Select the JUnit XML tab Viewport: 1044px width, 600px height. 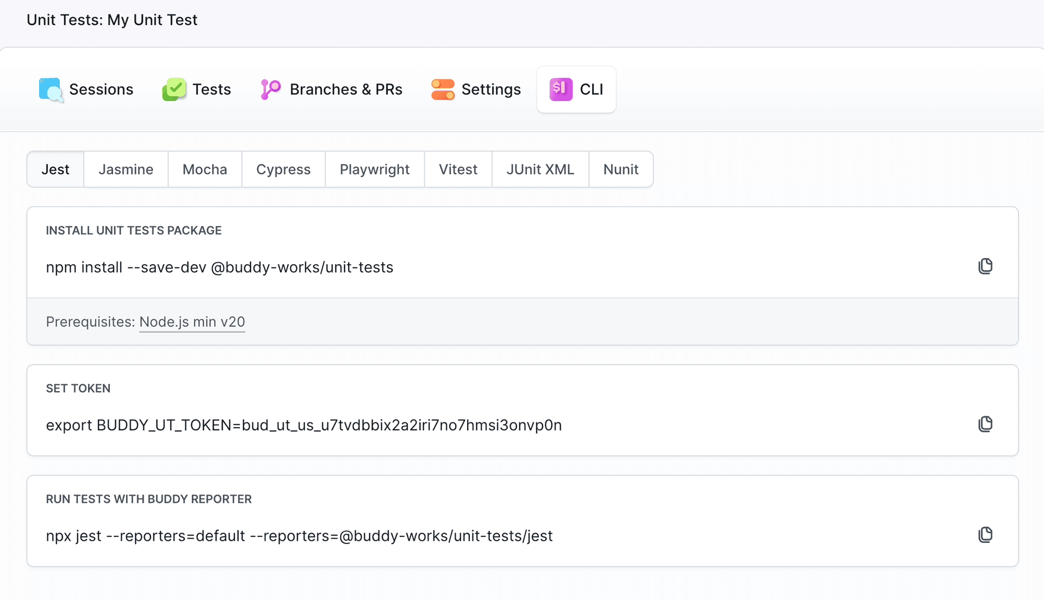point(540,169)
